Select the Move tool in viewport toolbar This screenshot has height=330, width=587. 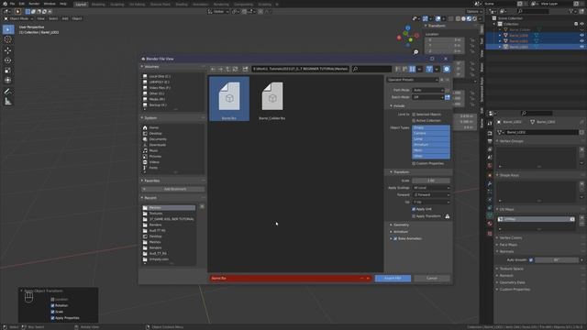point(8,50)
